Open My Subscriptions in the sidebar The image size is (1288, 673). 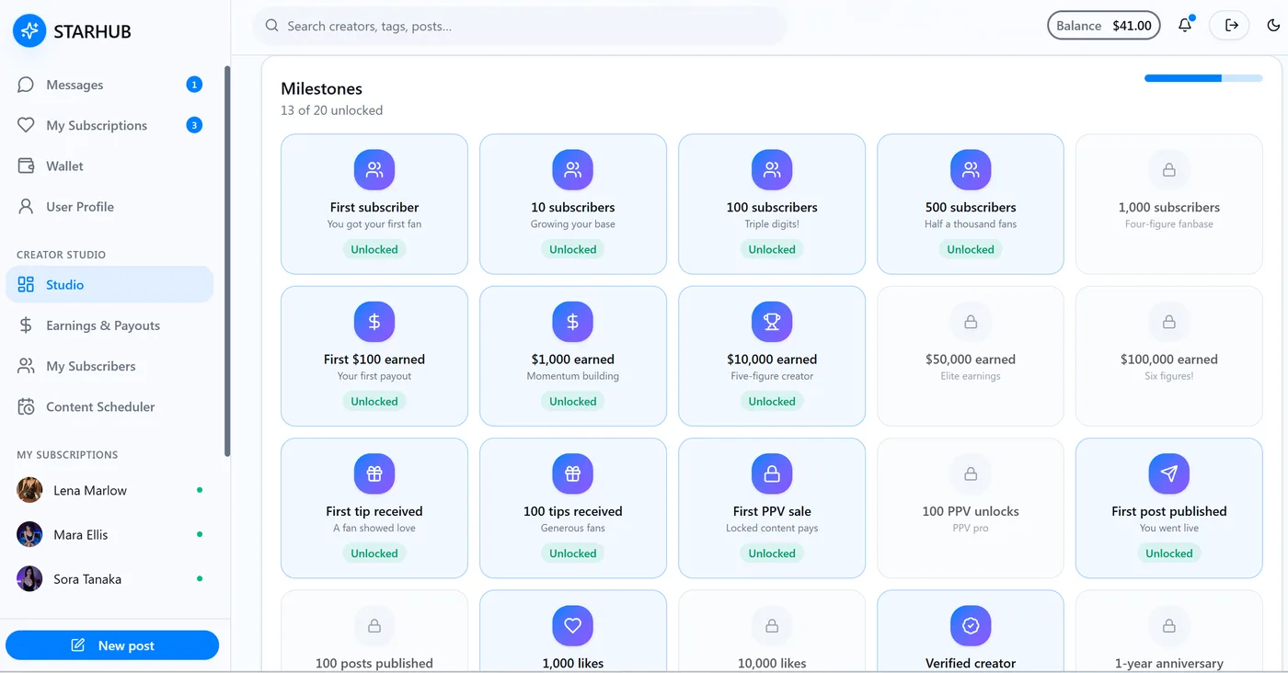[109, 125]
